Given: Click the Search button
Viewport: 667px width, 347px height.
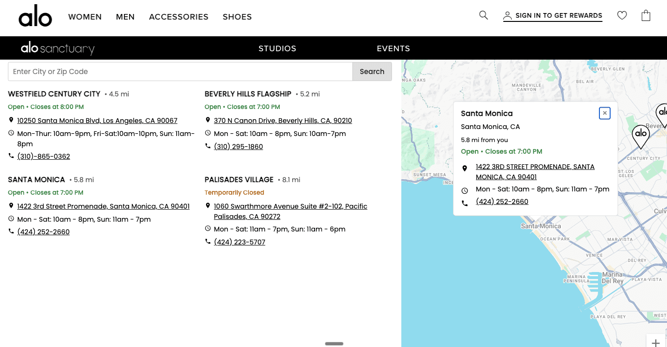Looking at the screenshot, I should (372, 71).
